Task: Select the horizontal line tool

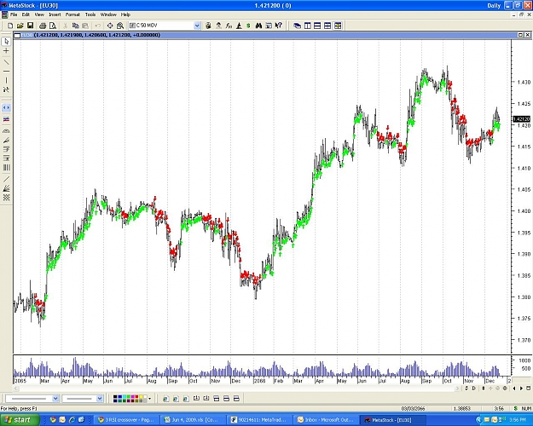Action: tap(6, 71)
